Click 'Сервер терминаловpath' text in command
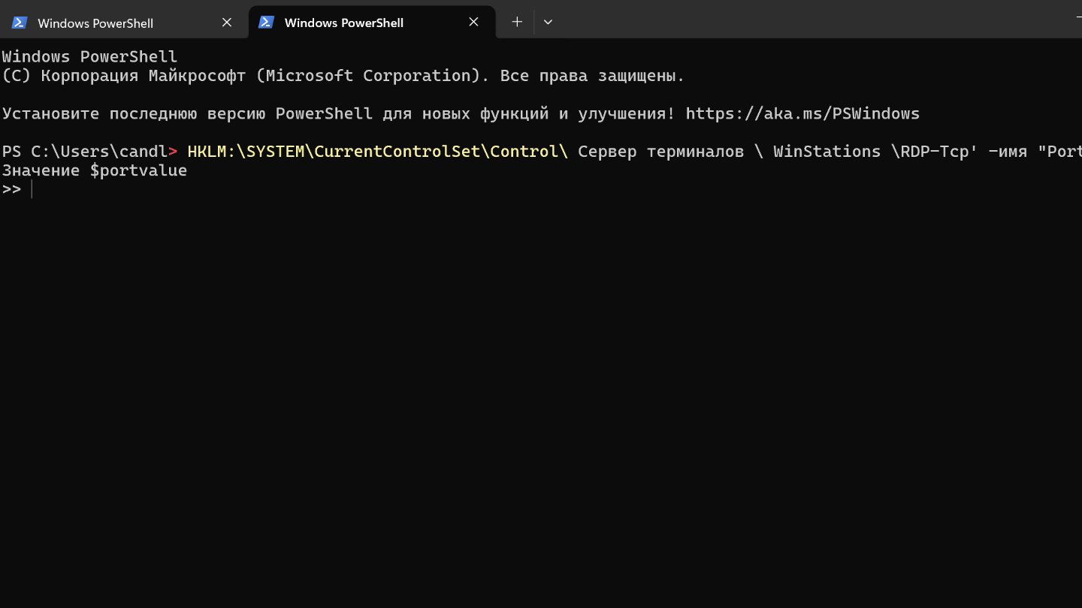Viewport: 1082px width, 608px height. point(660,152)
